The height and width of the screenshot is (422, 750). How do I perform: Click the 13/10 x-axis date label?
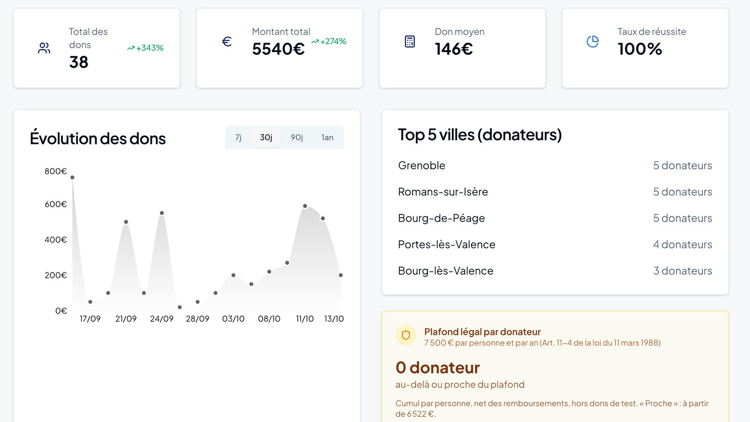334,319
